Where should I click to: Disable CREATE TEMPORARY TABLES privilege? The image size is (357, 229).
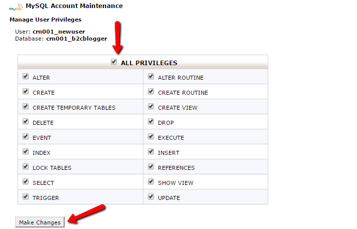(26, 106)
